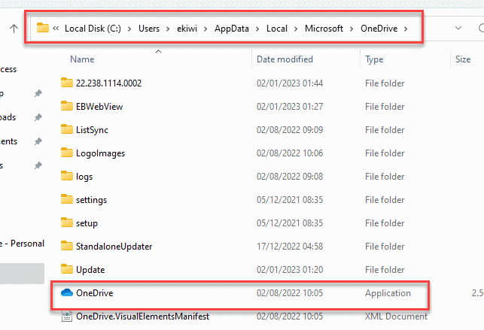The height and width of the screenshot is (330, 484).
Task: Select settings folder icon
Action: tap(67, 199)
